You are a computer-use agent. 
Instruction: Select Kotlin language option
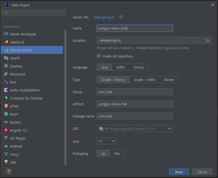(x=120, y=67)
